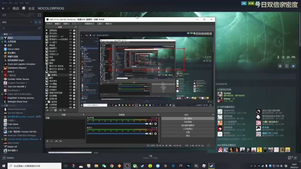Switch Steam library to grid view icon
The height and width of the screenshot is (169, 301).
pyautogui.click(x=40, y=15)
